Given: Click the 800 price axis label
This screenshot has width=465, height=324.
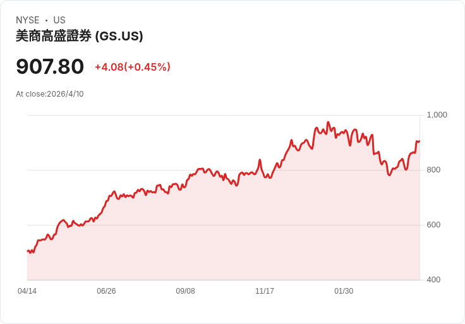Looking at the screenshot, I should 434,170.
